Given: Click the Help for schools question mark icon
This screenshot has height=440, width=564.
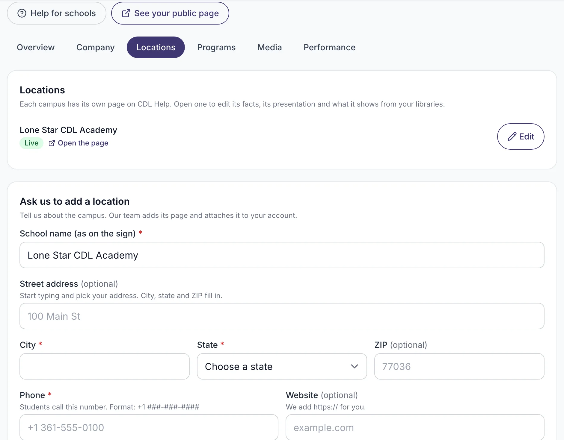Looking at the screenshot, I should coord(22,13).
